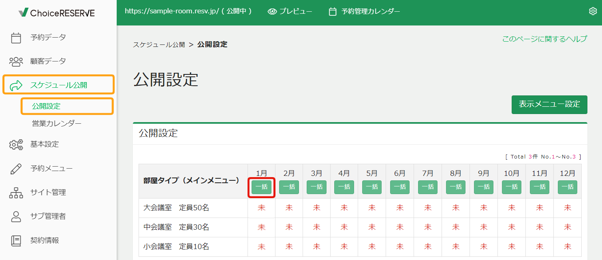Viewport: 602px width, 260px height.
Task: Open 予約管理カレンダー from the top bar
Action: coord(365,11)
